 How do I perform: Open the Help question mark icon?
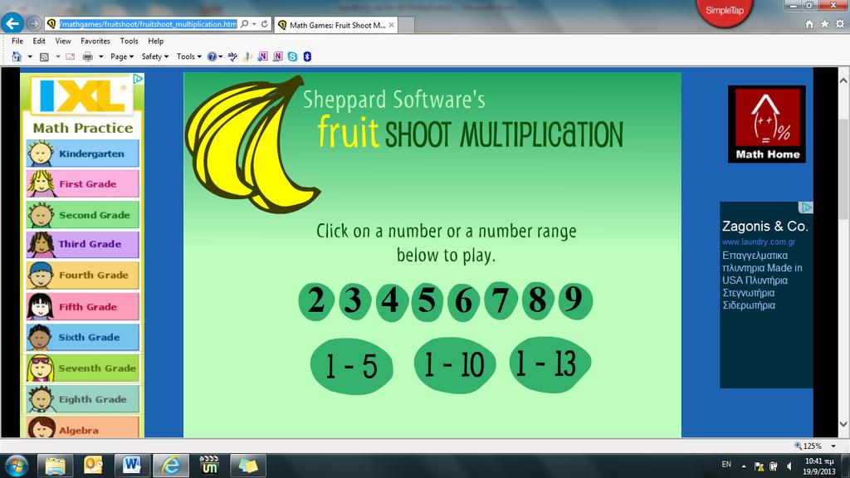[x=212, y=56]
